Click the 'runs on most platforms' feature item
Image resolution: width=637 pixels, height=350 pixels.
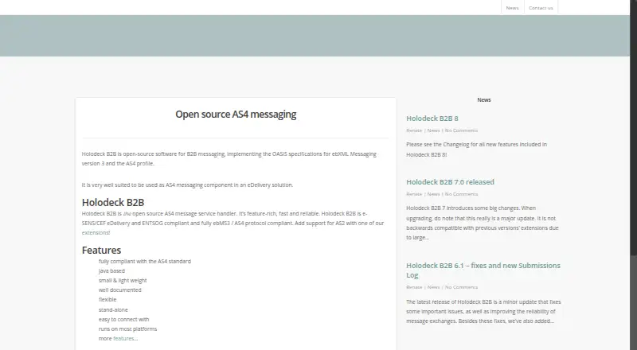point(127,329)
